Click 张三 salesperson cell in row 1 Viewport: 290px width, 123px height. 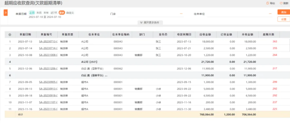pos(158,41)
